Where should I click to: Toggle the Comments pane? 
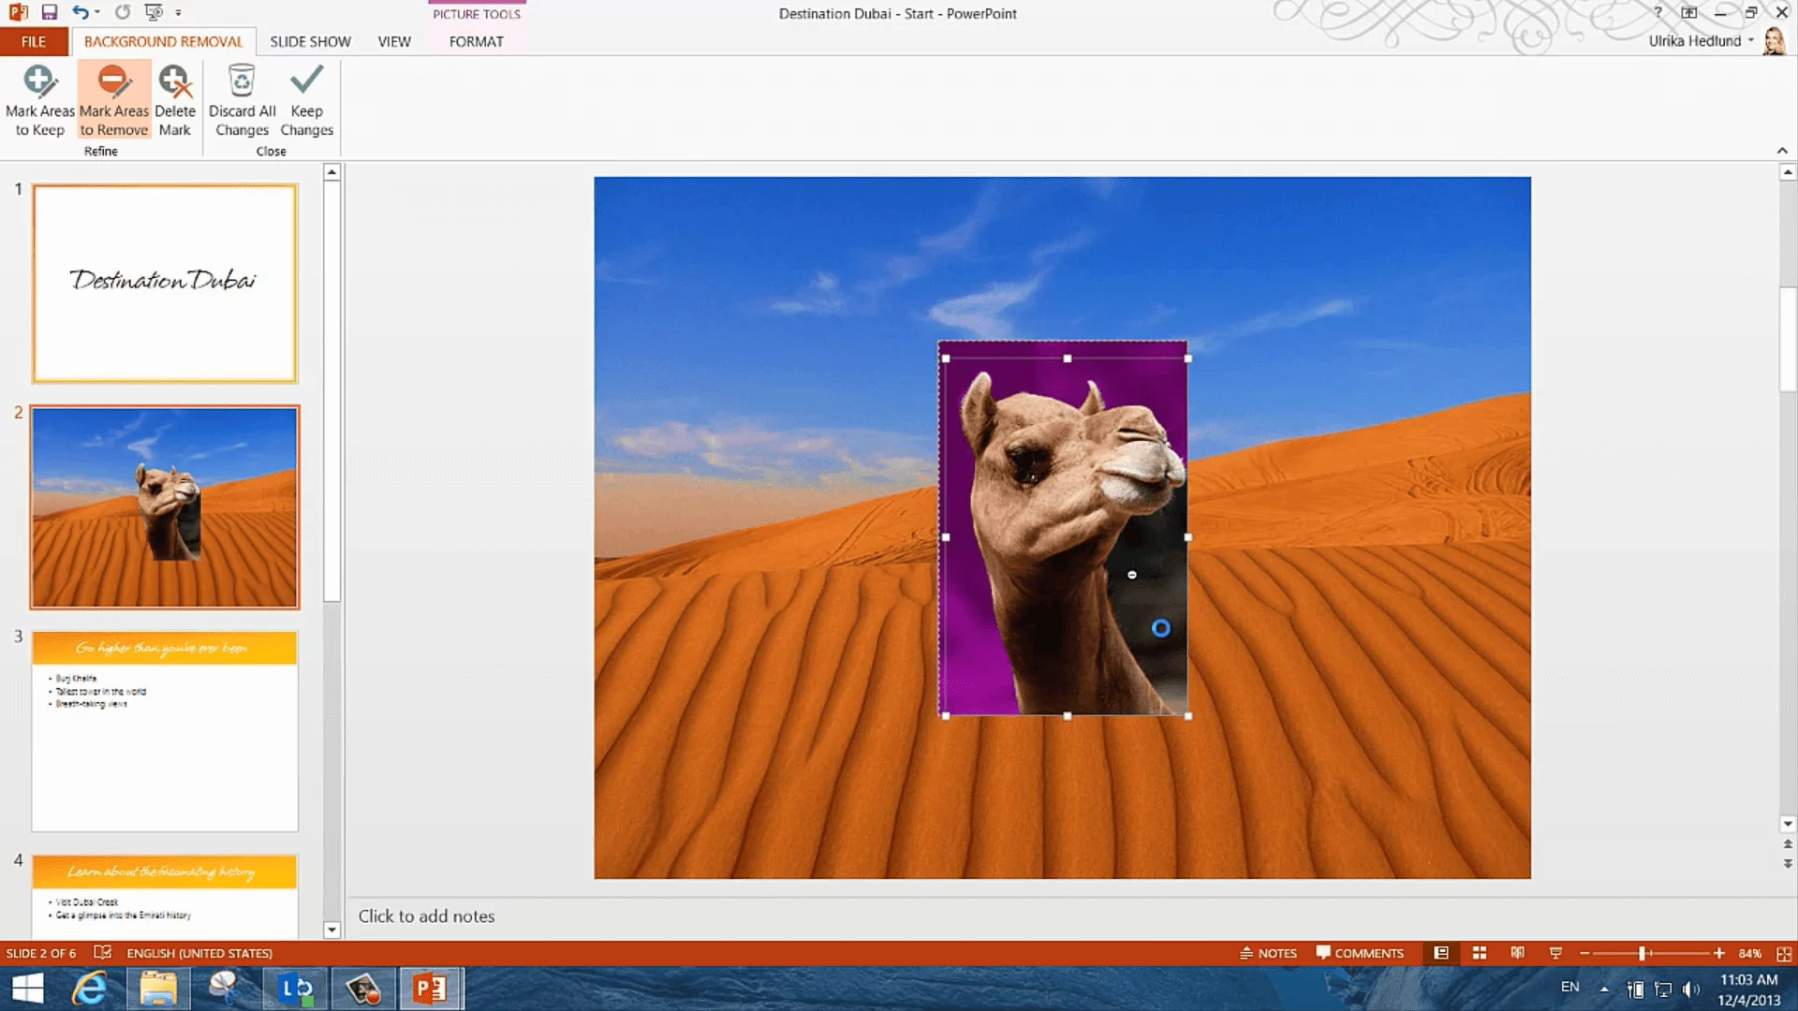point(1359,953)
